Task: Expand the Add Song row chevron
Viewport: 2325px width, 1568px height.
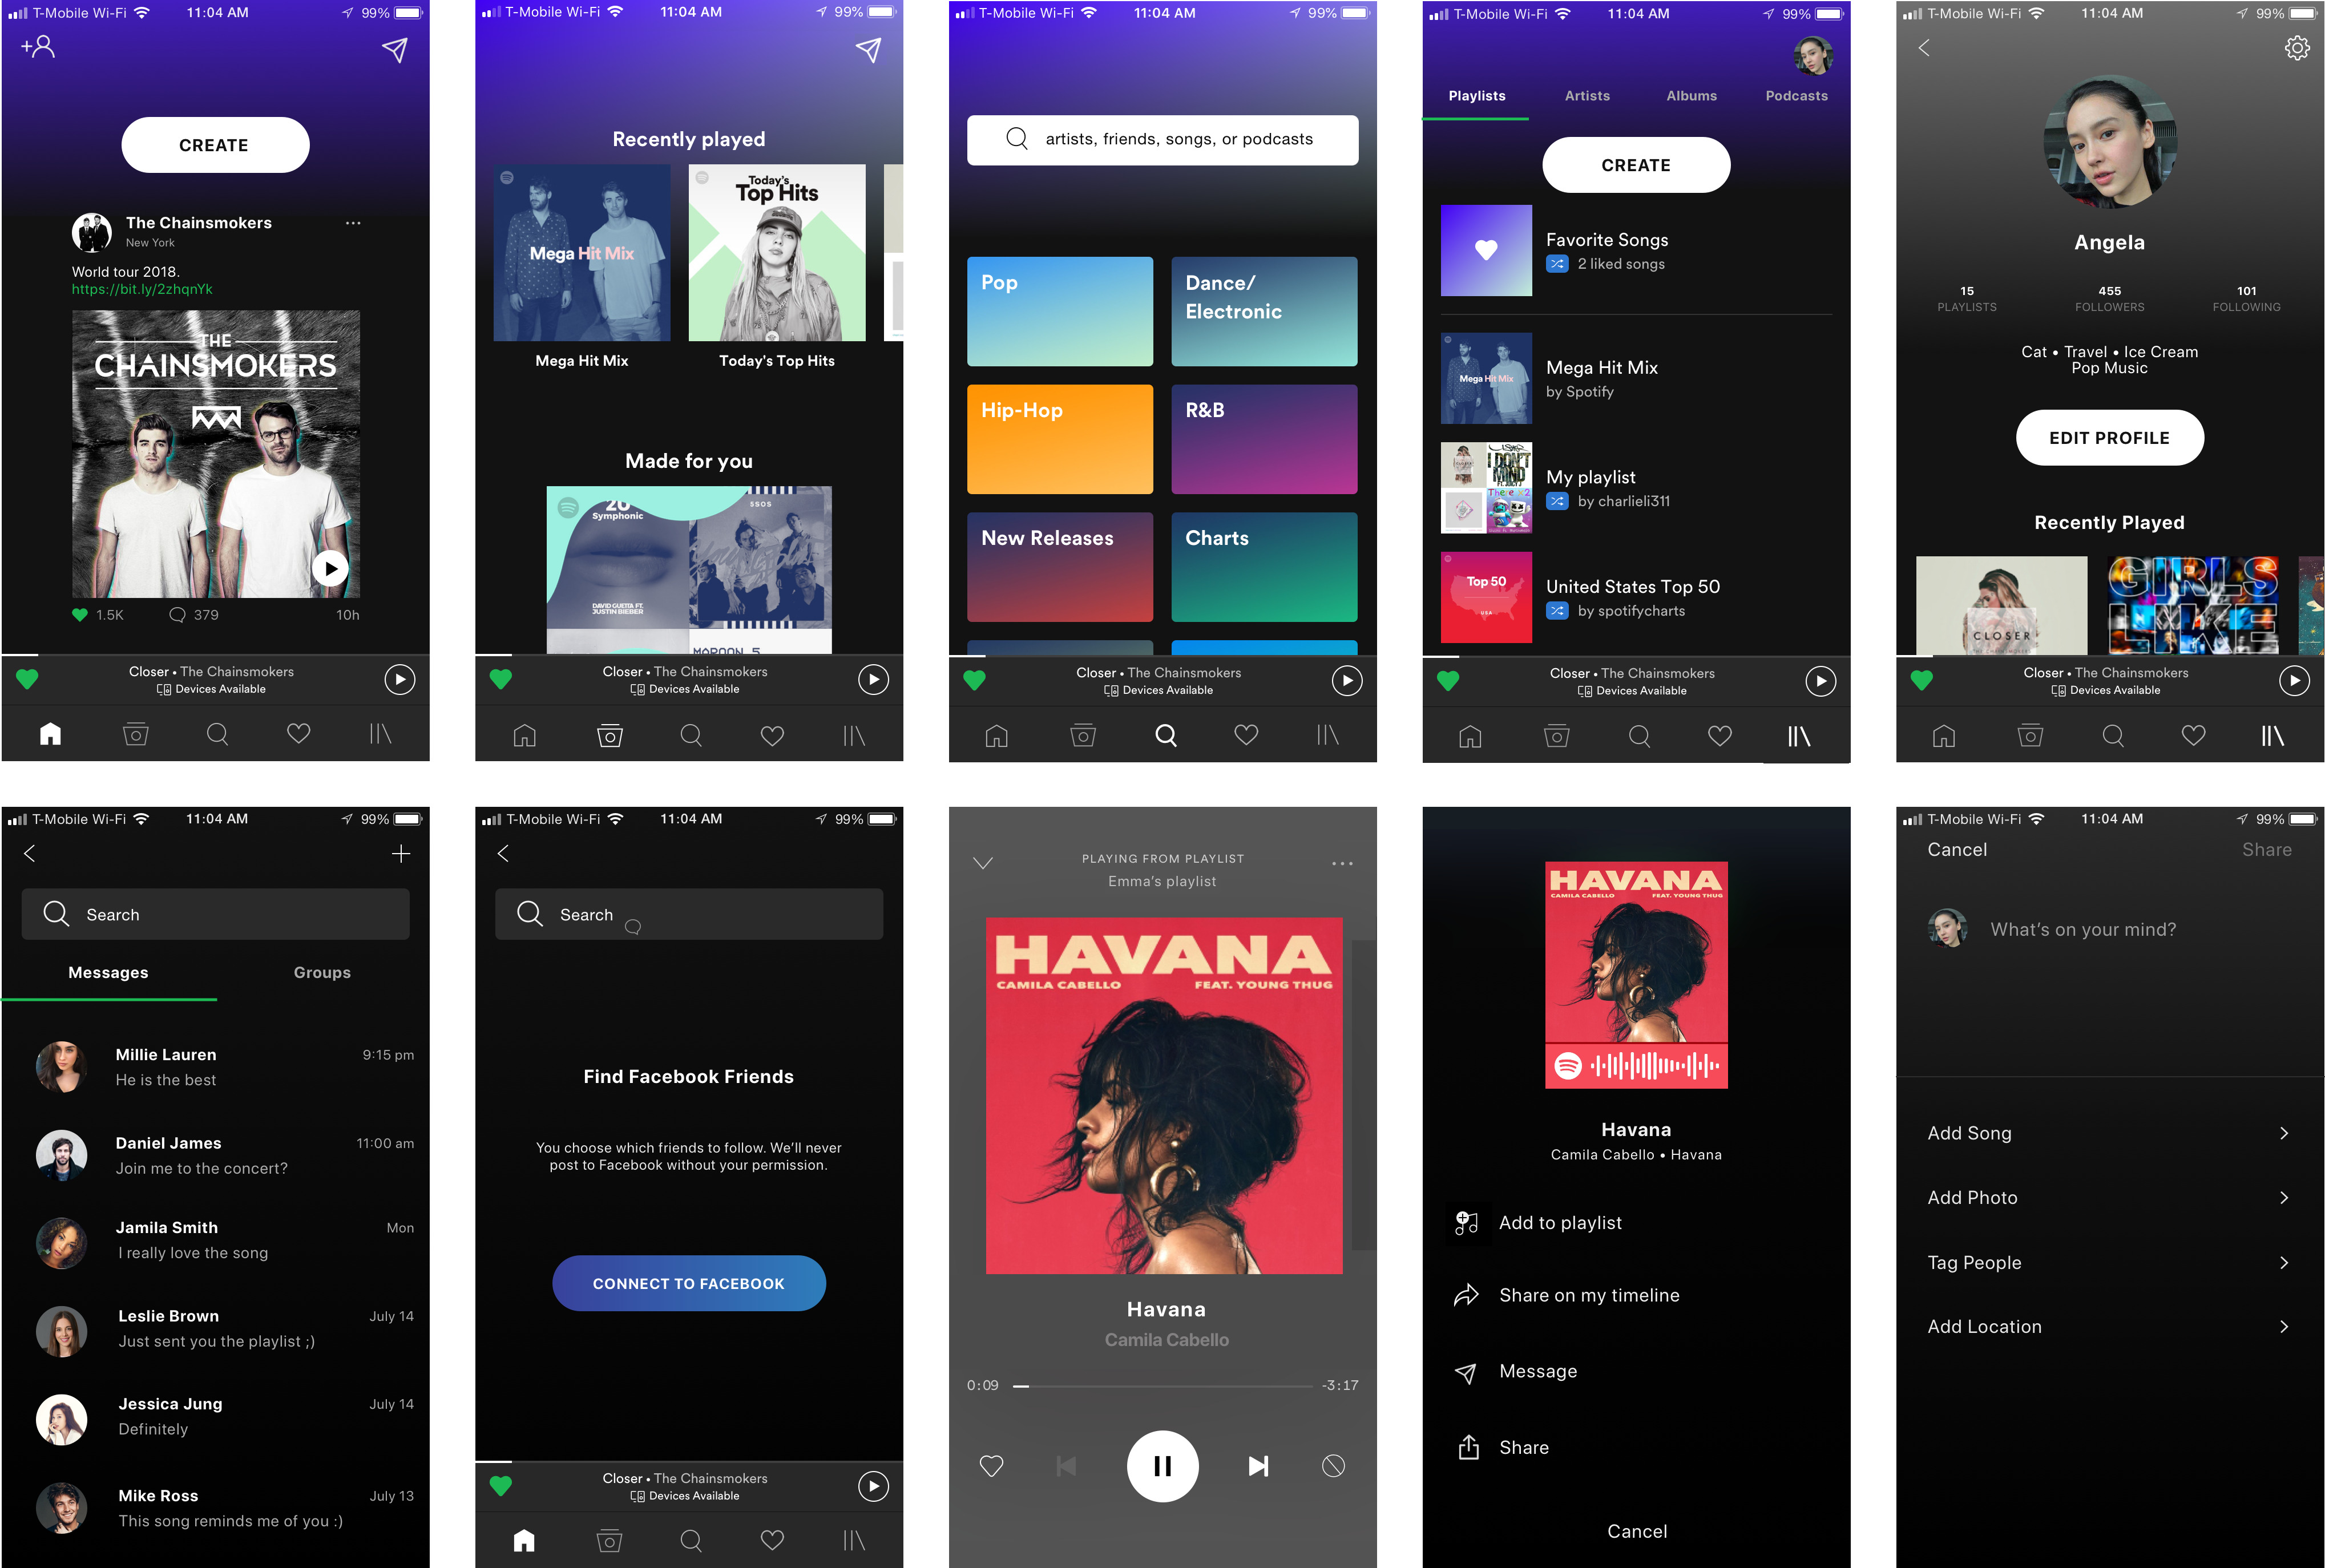Action: click(x=2284, y=1133)
